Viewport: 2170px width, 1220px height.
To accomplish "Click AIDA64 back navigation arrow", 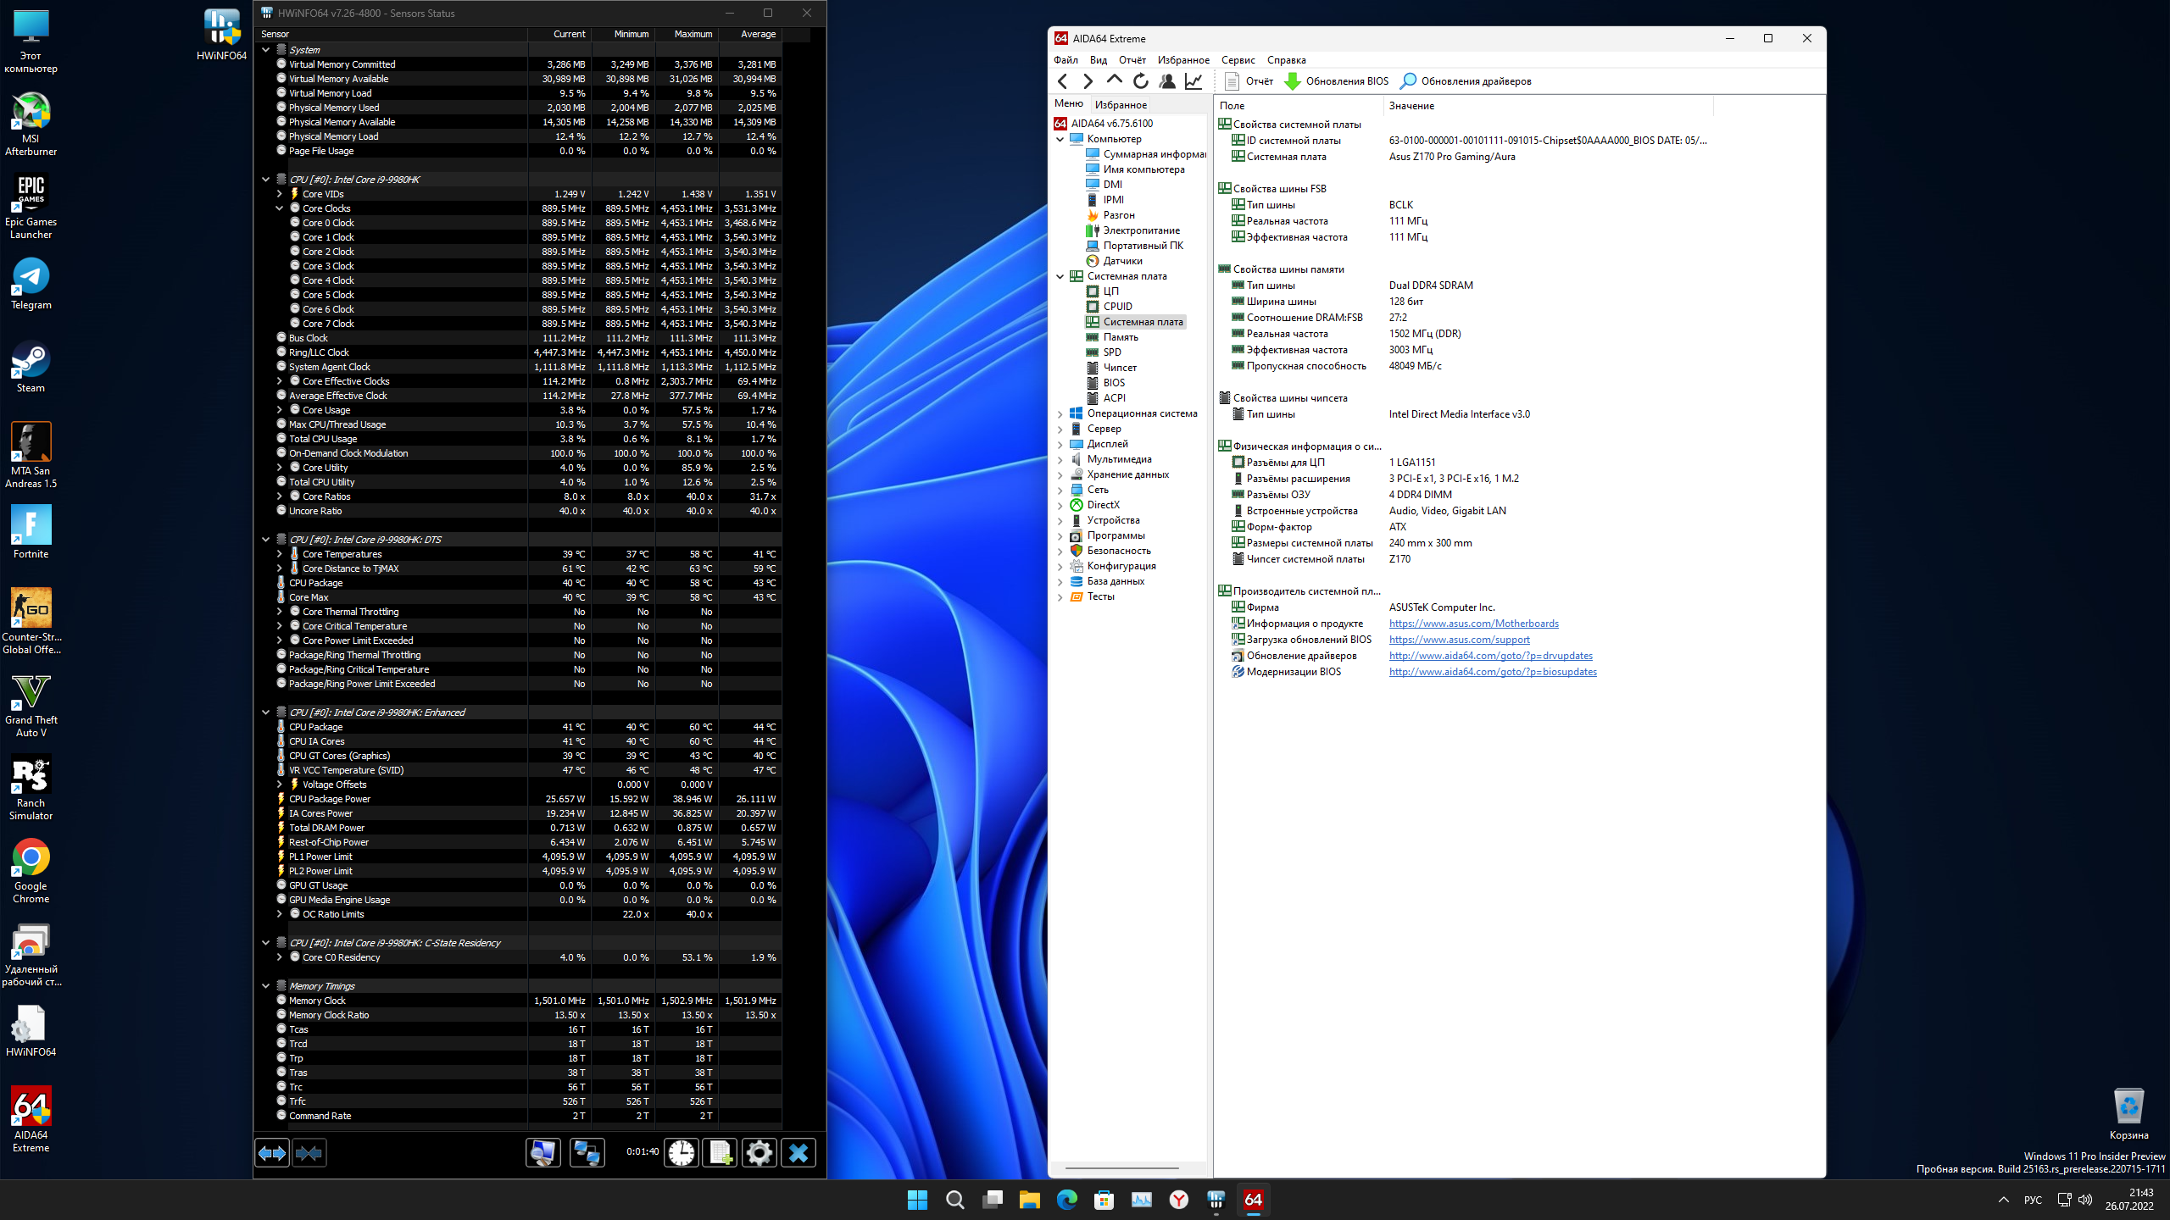I will click(x=1063, y=81).
